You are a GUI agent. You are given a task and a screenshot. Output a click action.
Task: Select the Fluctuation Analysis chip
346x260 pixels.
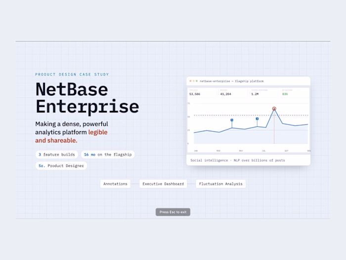tap(220, 184)
